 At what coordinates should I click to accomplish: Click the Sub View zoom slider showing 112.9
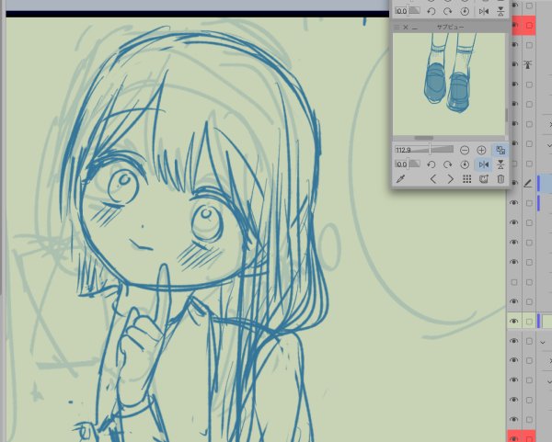click(x=424, y=149)
